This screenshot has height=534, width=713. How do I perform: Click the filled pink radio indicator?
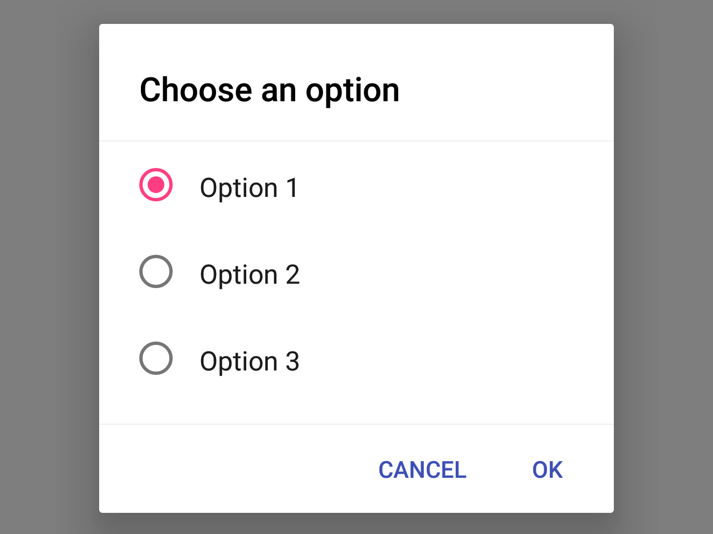point(156,185)
